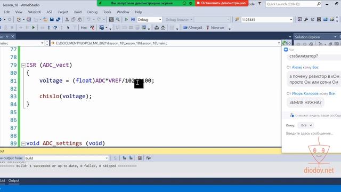Click the chip device icon in top-right toolbar
The height and width of the screenshot is (192, 341).
pyautogui.click(x=319, y=20)
